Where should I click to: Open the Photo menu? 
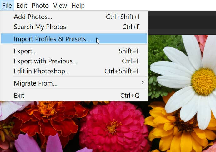click(x=40, y=6)
